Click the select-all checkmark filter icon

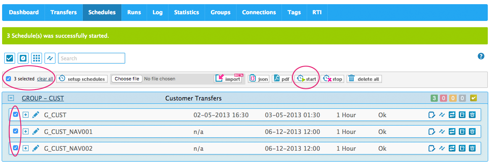point(9,58)
